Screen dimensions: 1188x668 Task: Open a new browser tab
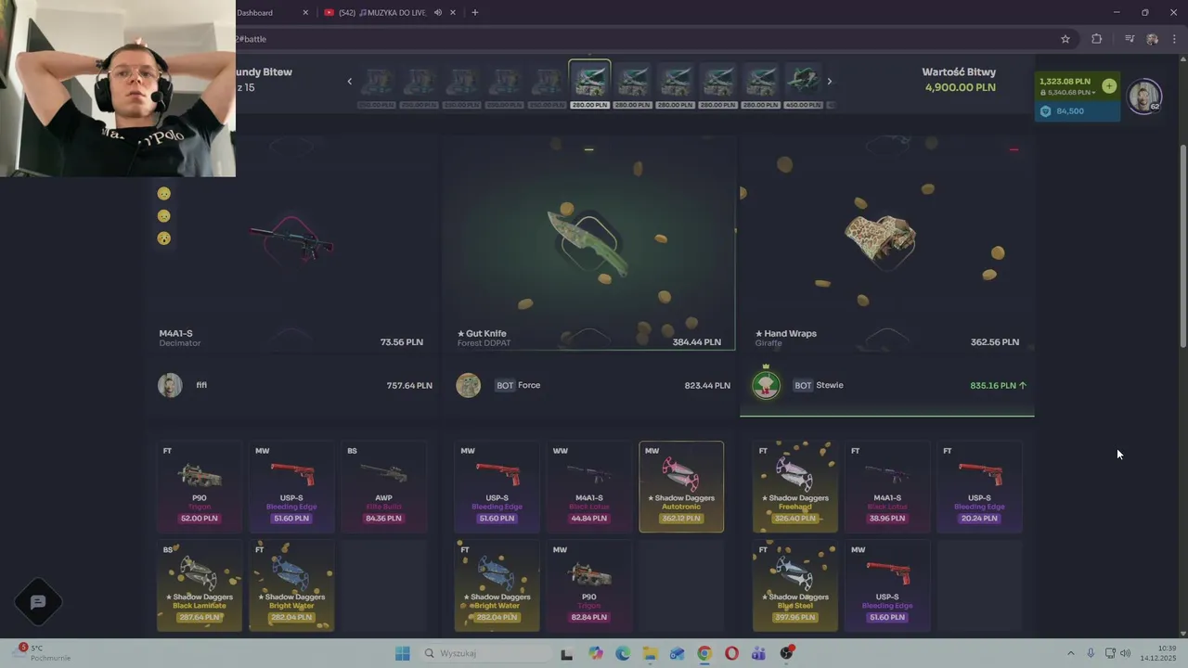[x=475, y=12]
